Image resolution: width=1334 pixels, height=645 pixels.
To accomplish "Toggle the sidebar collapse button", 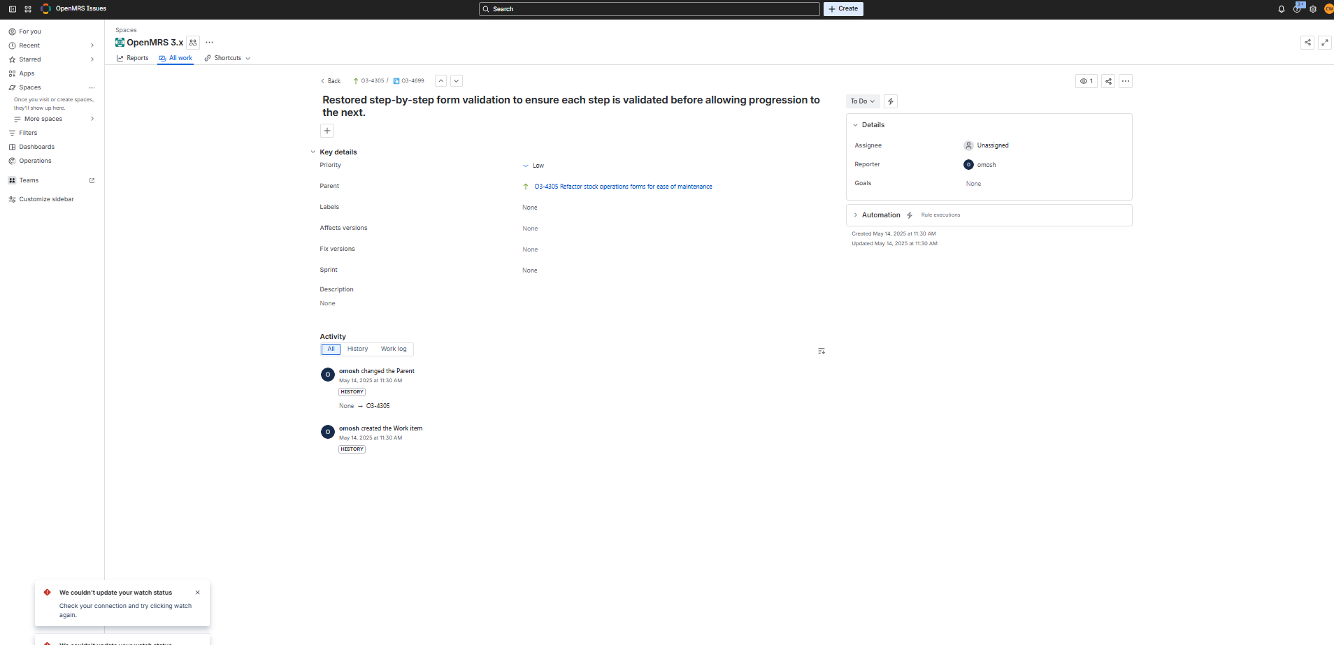I will [x=12, y=9].
